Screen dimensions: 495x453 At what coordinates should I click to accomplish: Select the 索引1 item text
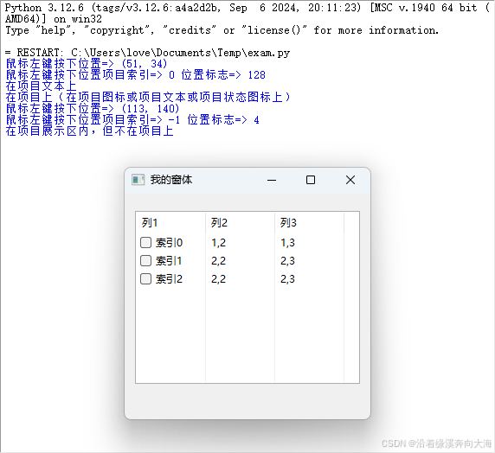pyautogui.click(x=169, y=261)
